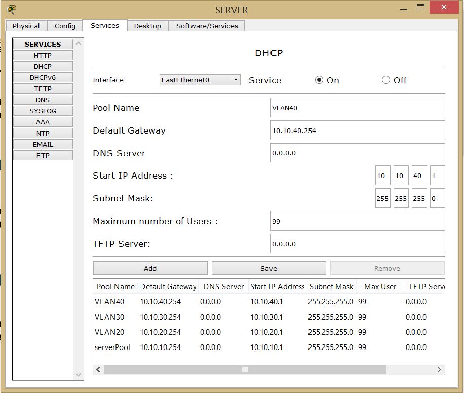The width and height of the screenshot is (464, 393).
Task: Turn the DHCP service On
Action: click(319, 80)
